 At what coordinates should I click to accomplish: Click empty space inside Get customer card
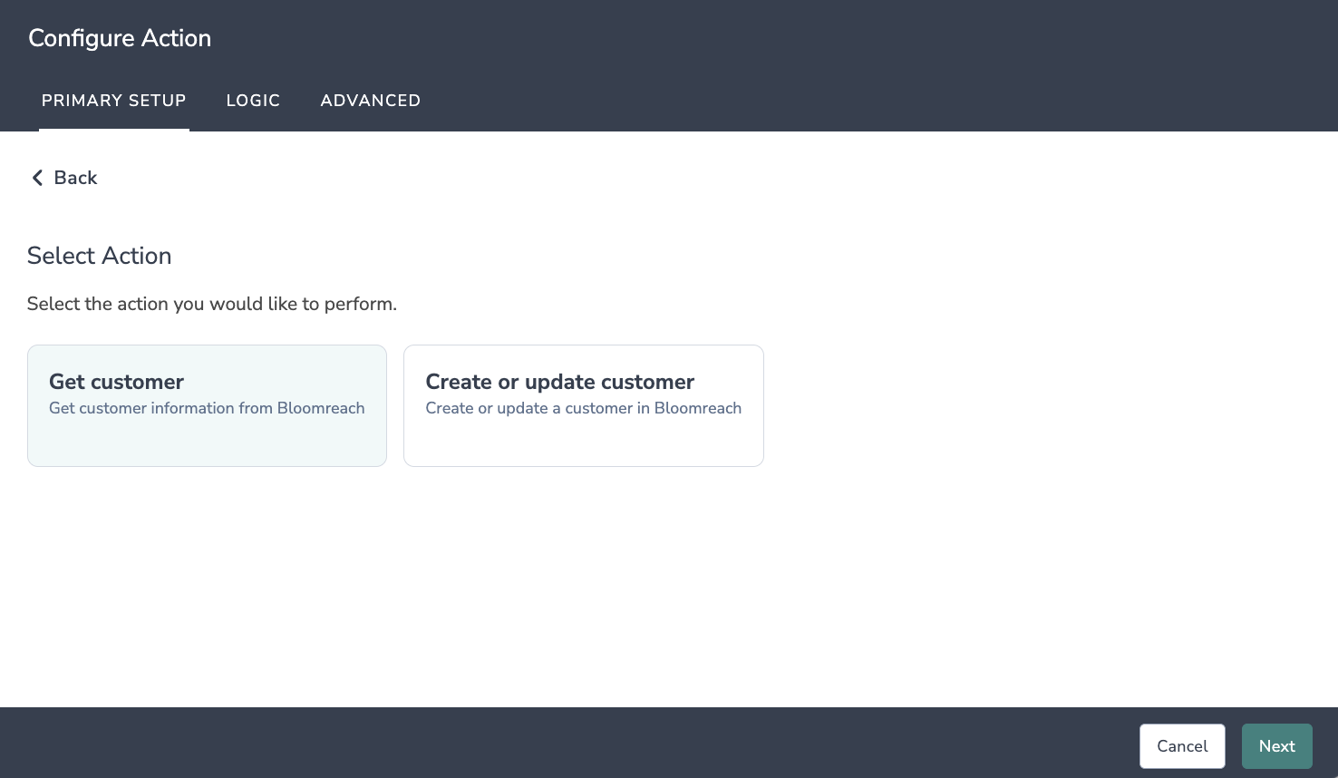click(207, 442)
